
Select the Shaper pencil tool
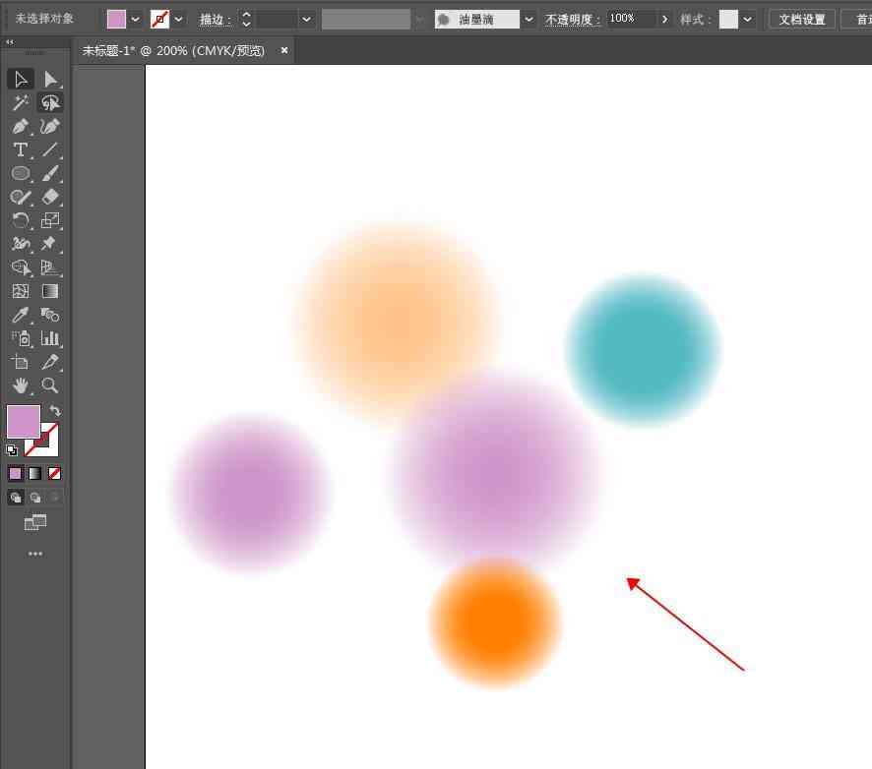21,198
